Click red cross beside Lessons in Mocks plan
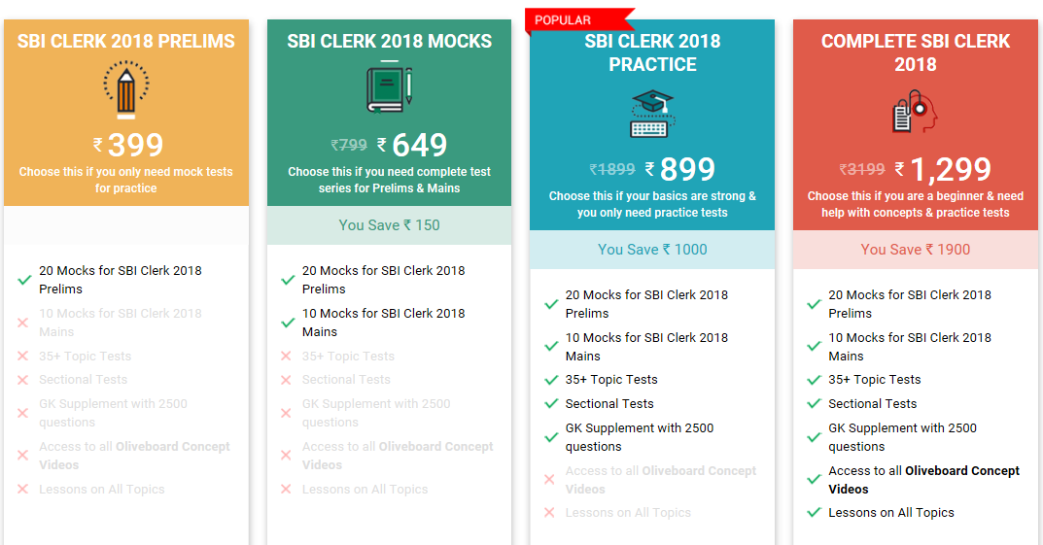 point(287,490)
